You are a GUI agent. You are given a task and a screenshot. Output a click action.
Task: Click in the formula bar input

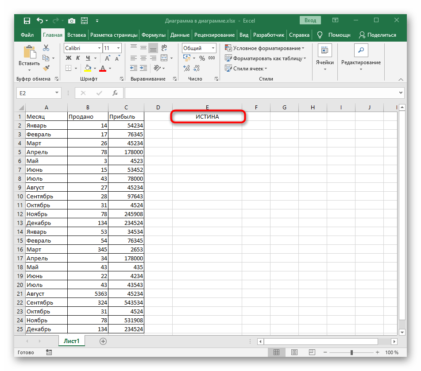click(x=262, y=93)
